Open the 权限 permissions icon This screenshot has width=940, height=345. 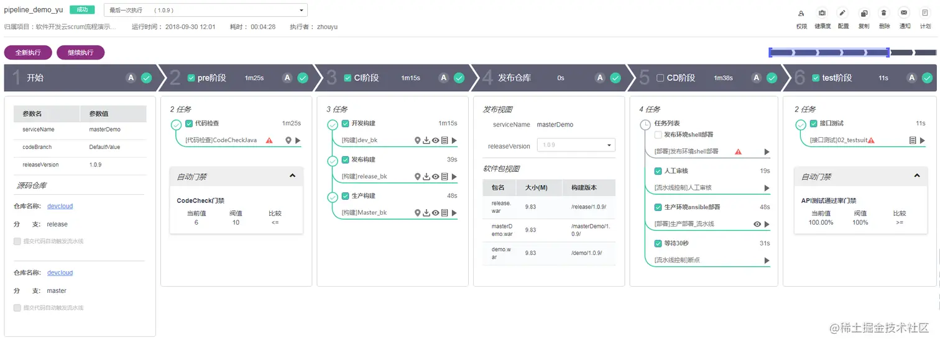(801, 13)
